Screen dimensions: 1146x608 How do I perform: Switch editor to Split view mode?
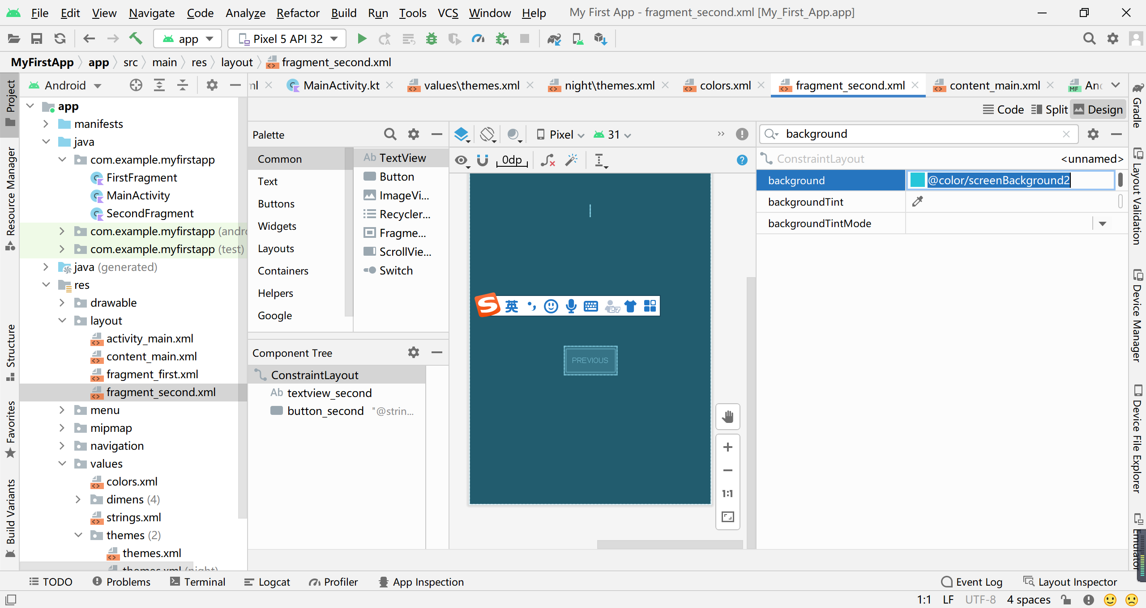tap(1050, 110)
